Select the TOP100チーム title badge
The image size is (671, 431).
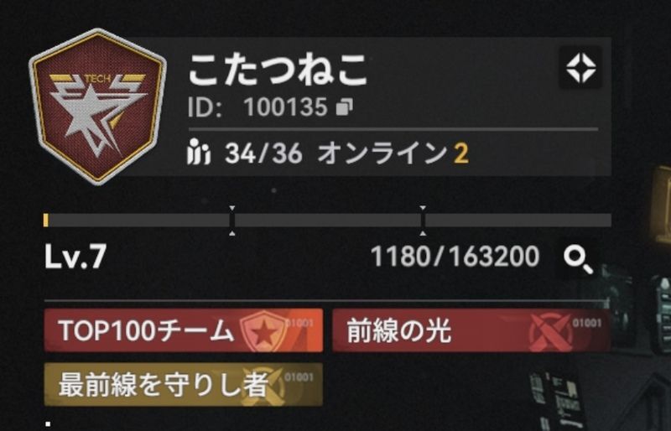point(184,330)
